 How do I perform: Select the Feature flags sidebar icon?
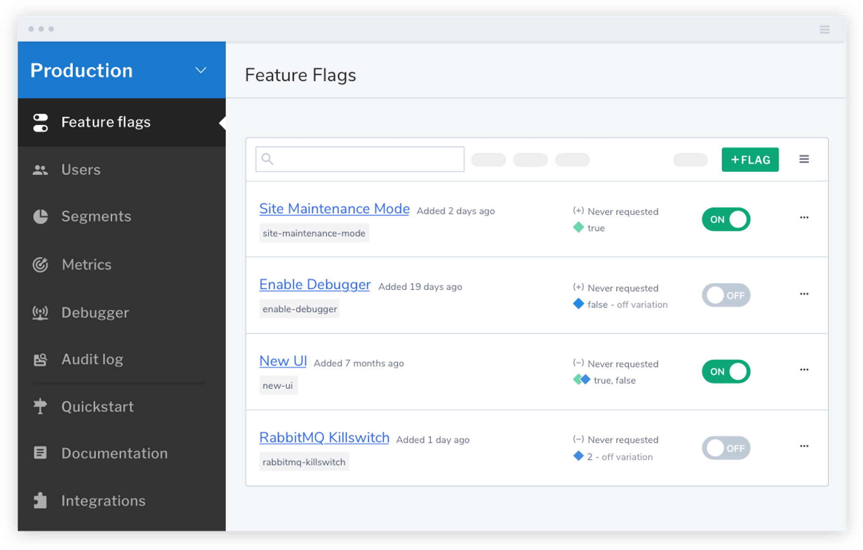(40, 122)
